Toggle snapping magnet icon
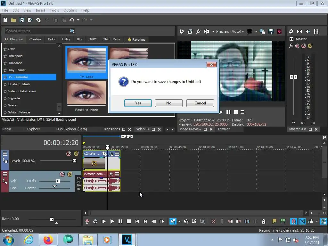Image resolution: width=328 pixels, height=246 pixels. tap(293, 221)
